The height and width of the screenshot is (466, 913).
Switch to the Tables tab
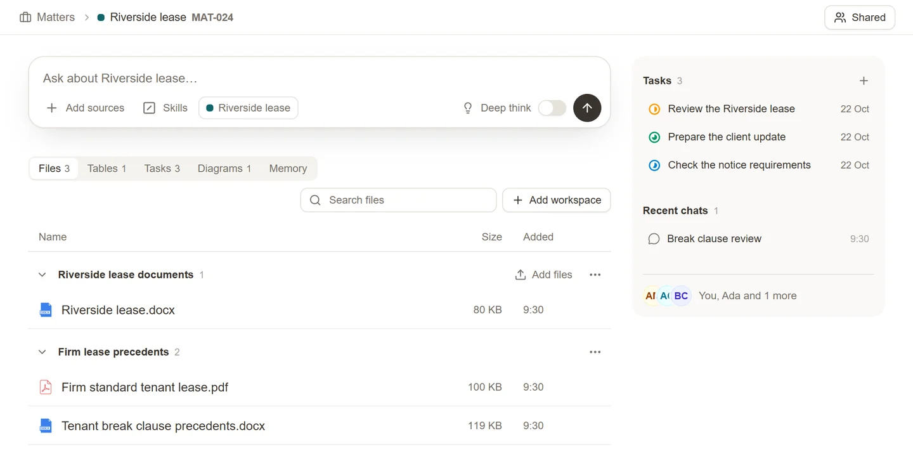click(x=107, y=169)
